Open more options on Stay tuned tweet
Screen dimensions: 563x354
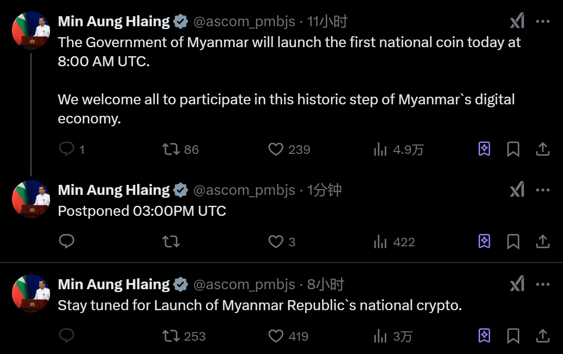point(543,284)
